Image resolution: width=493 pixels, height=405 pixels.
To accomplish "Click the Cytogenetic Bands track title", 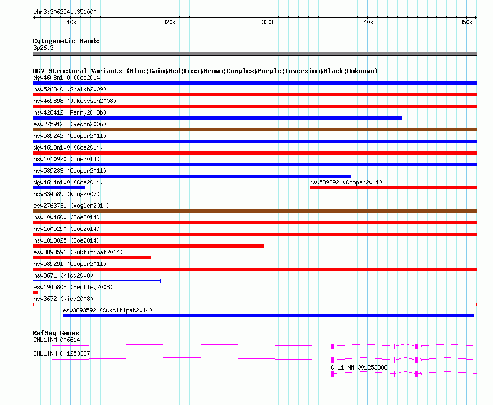I will [66, 41].
